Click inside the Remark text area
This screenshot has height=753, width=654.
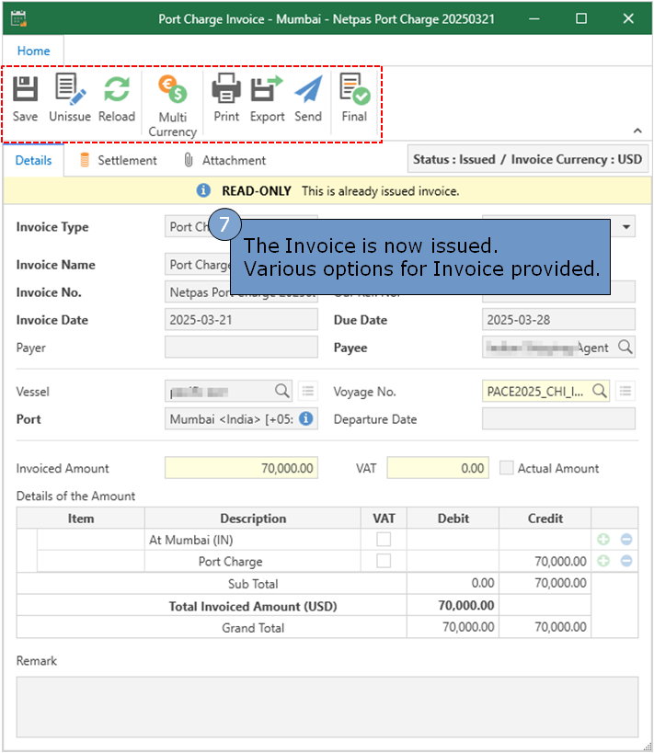(327, 706)
